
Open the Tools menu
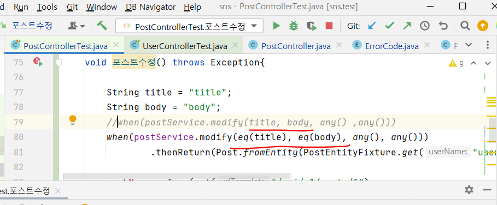pyautogui.click(x=47, y=7)
